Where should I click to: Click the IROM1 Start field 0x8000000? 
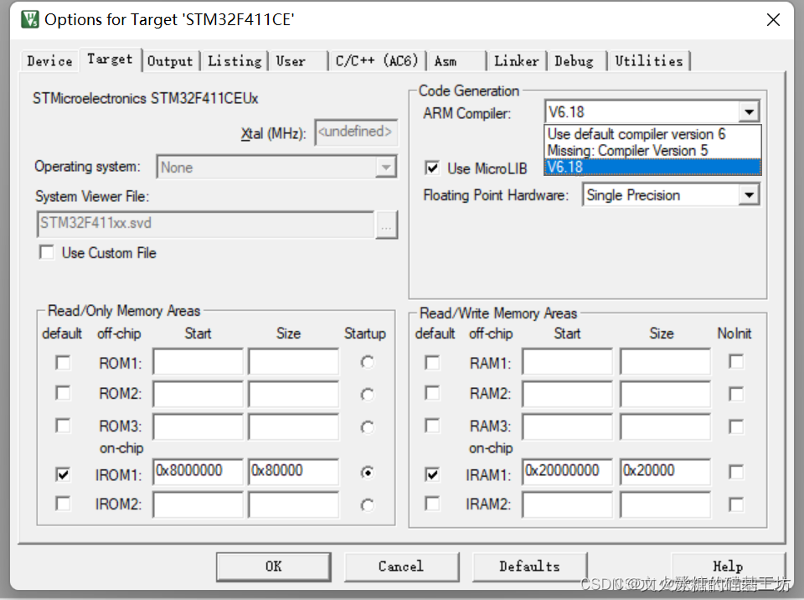click(198, 472)
